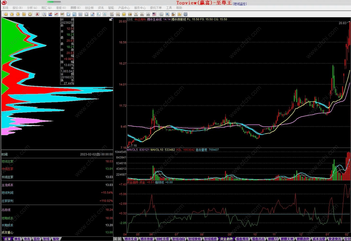Open the 创业板 menu
This screenshot has width=351, height=241.
tap(89, 8)
